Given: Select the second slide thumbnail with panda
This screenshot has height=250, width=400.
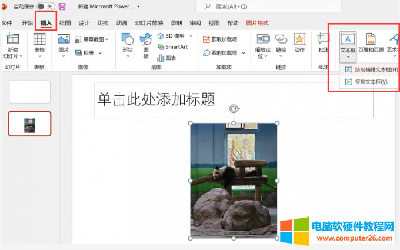Looking at the screenshot, I should (29, 124).
